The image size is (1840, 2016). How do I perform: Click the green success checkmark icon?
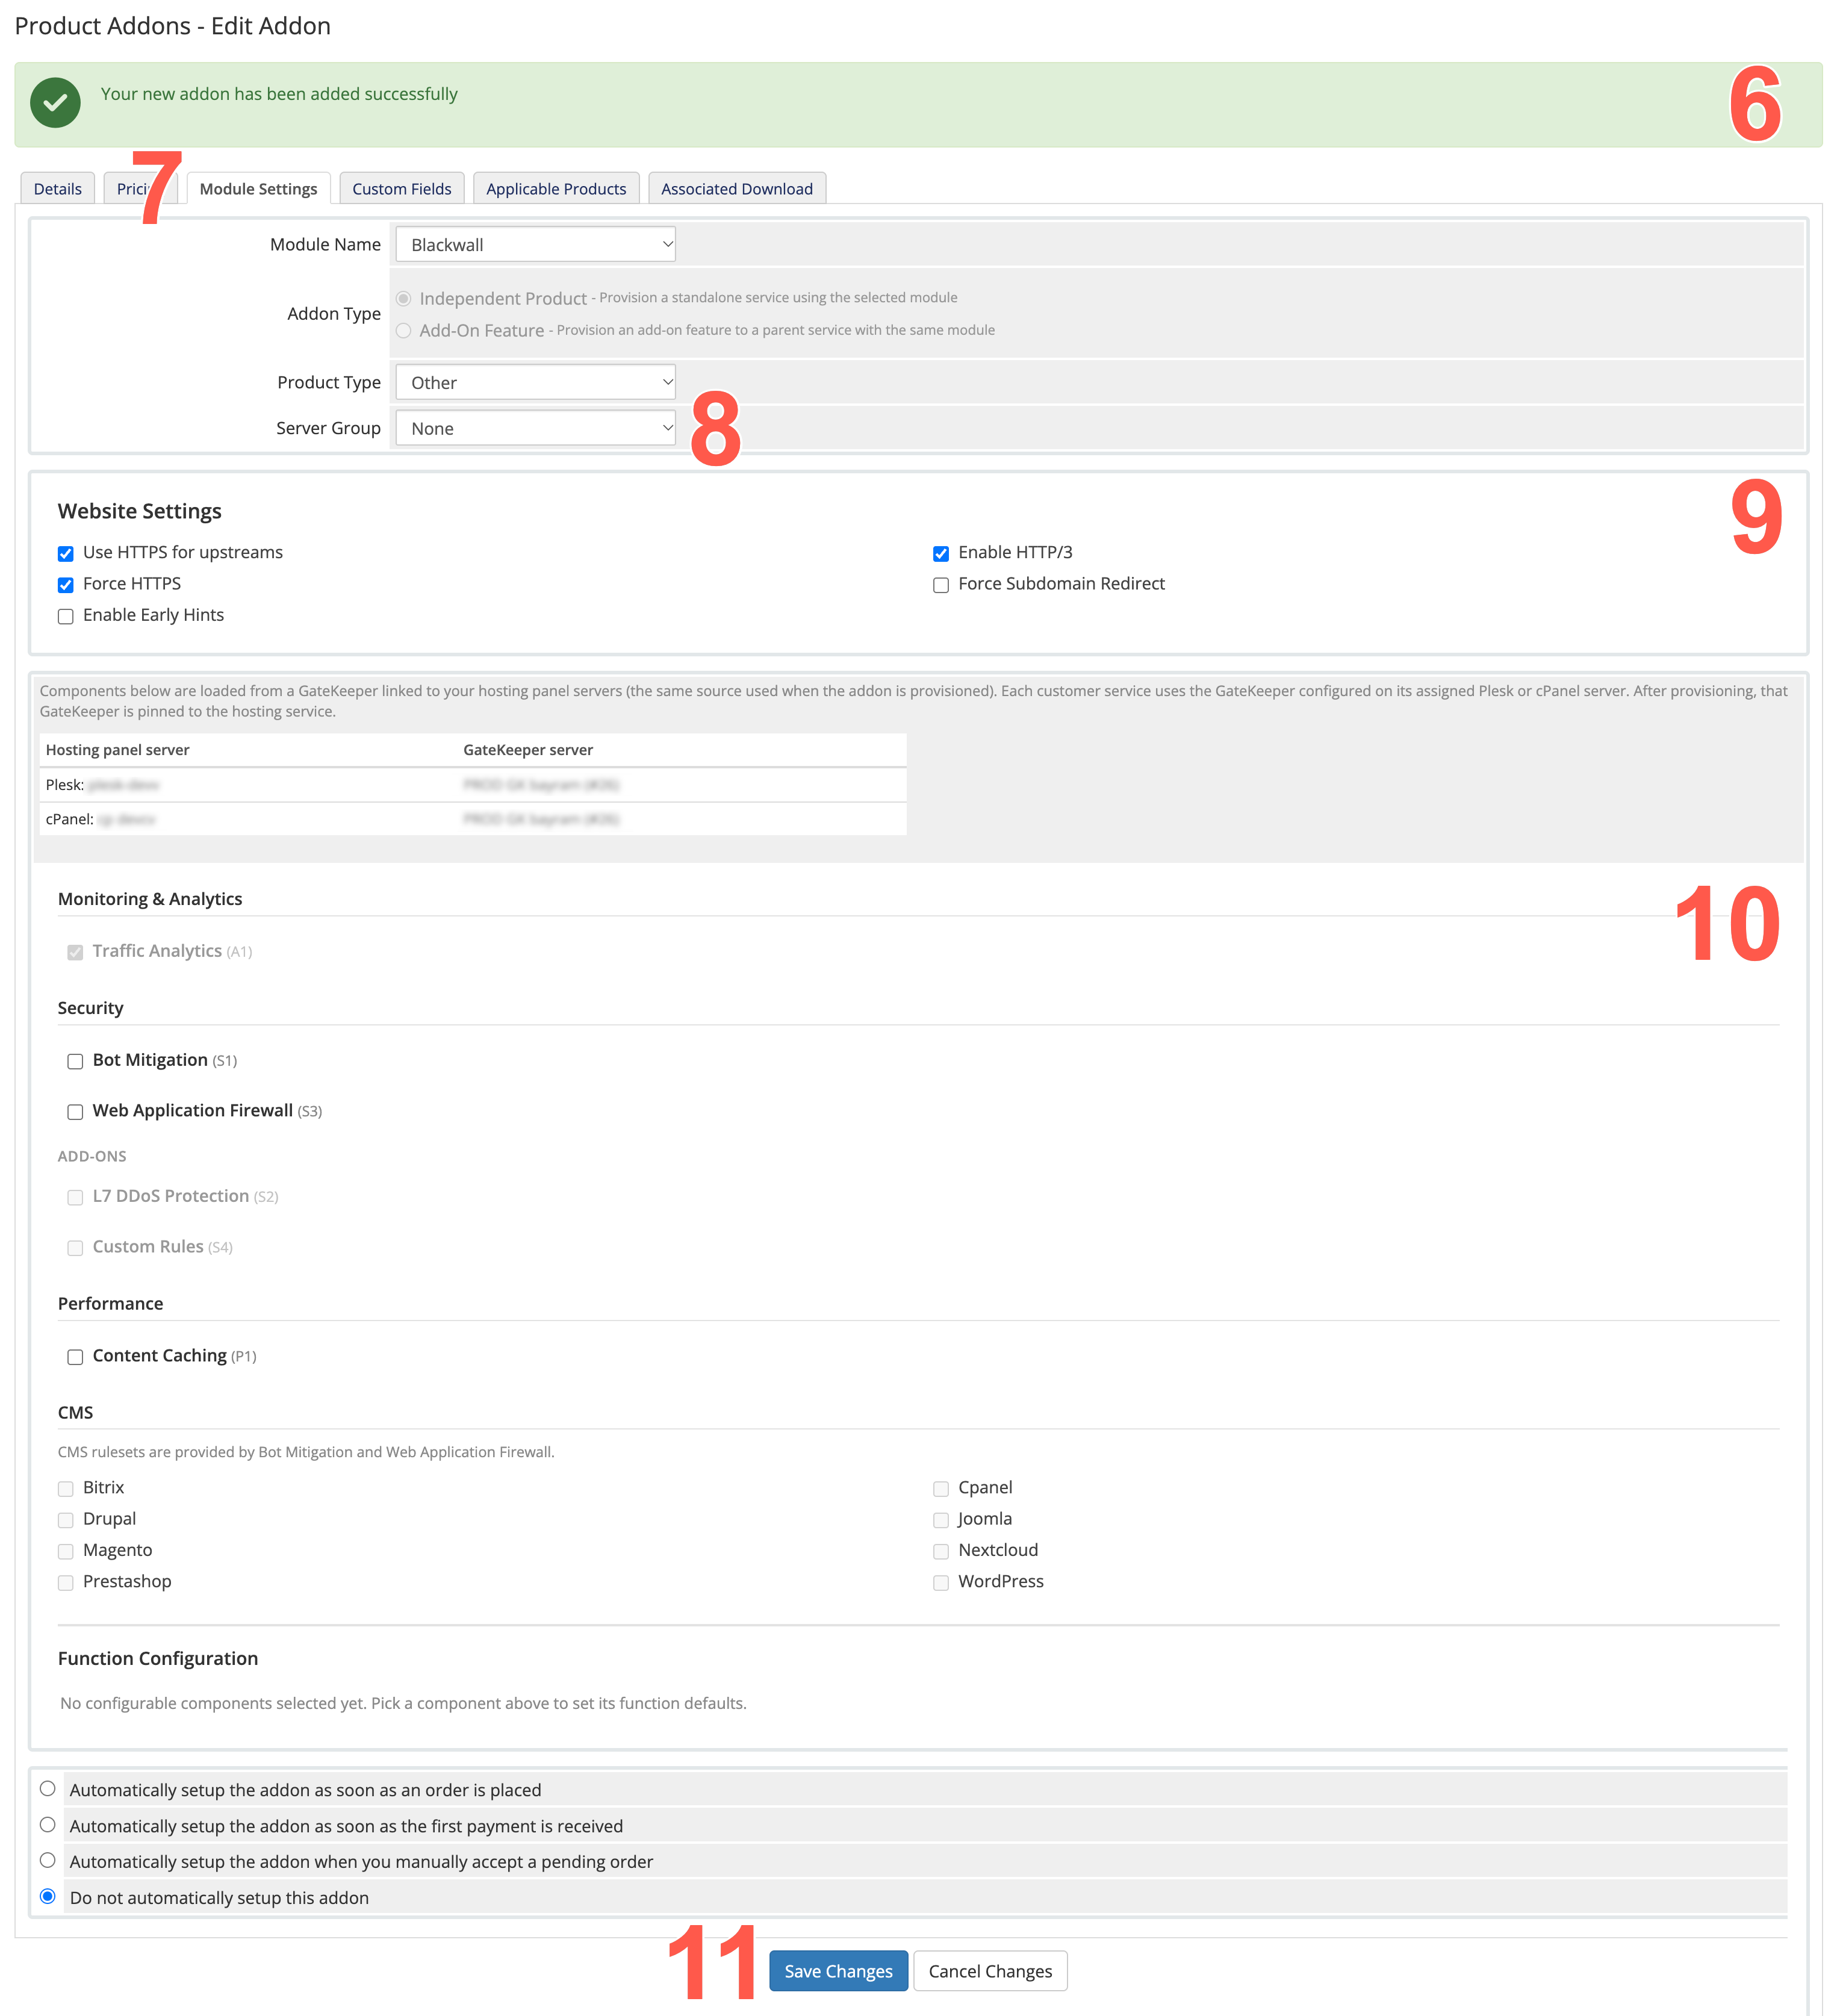[56, 102]
